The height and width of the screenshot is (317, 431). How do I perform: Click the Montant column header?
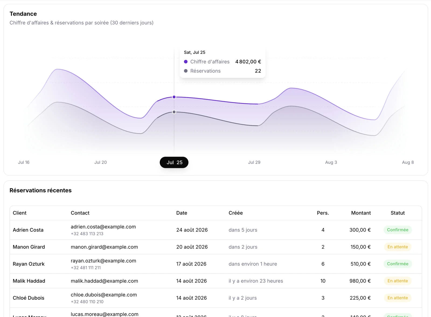(361, 213)
